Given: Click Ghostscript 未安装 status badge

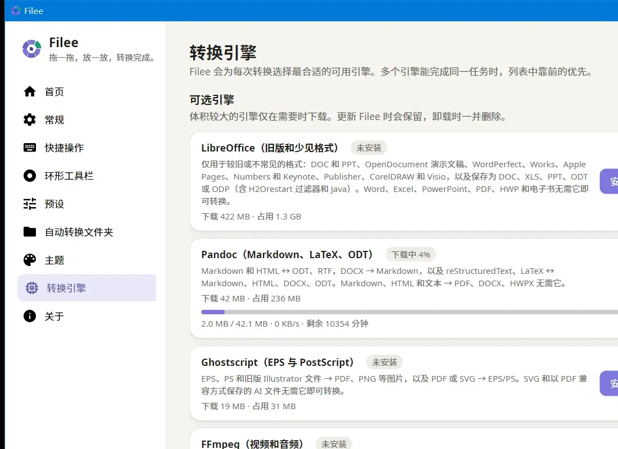Looking at the screenshot, I should 385,362.
